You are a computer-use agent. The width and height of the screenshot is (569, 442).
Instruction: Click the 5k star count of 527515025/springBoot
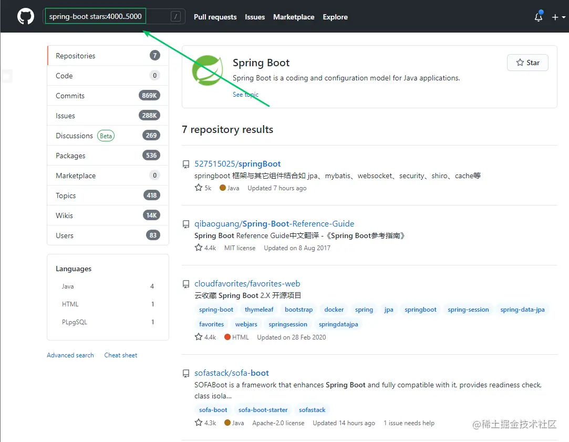click(203, 188)
